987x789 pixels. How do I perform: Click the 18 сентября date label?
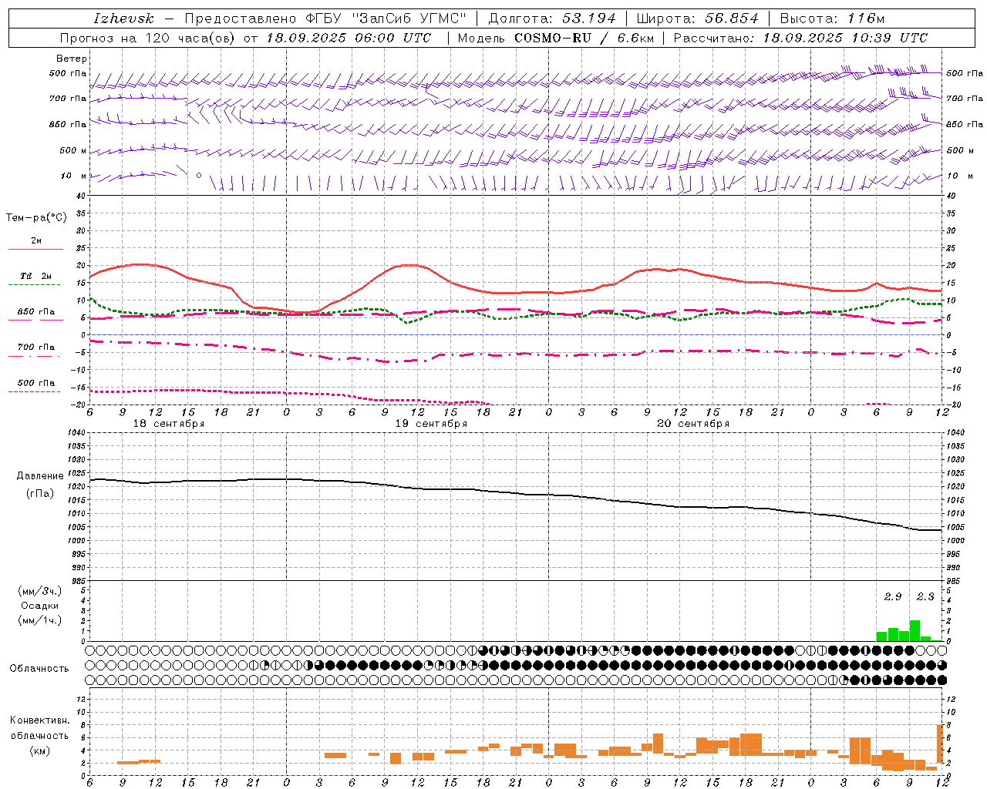point(169,424)
